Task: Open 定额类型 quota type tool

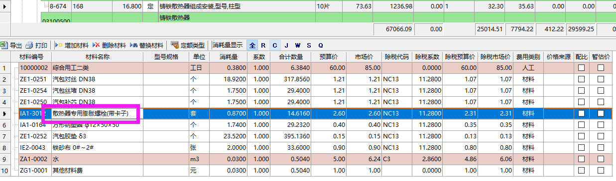Action: click(x=187, y=45)
